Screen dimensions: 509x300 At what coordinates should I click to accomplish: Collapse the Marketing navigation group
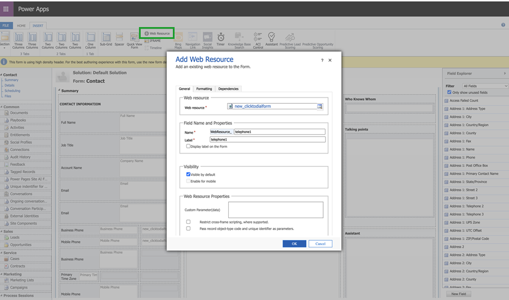1,274
